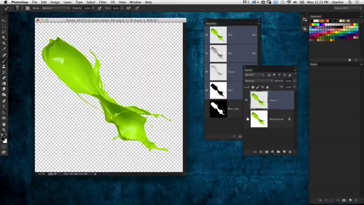Open the Select menu
Image resolution: width=364 pixels, height=205 pixels.
click(x=91, y=2)
